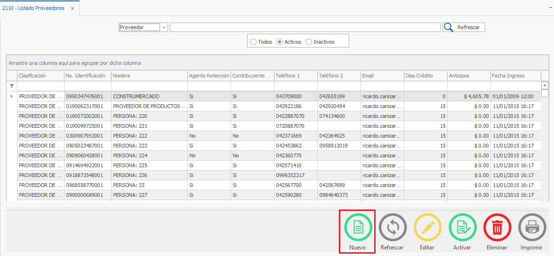Expand the tab list arrow at top right
The image size is (554, 256).
tap(550, 8)
